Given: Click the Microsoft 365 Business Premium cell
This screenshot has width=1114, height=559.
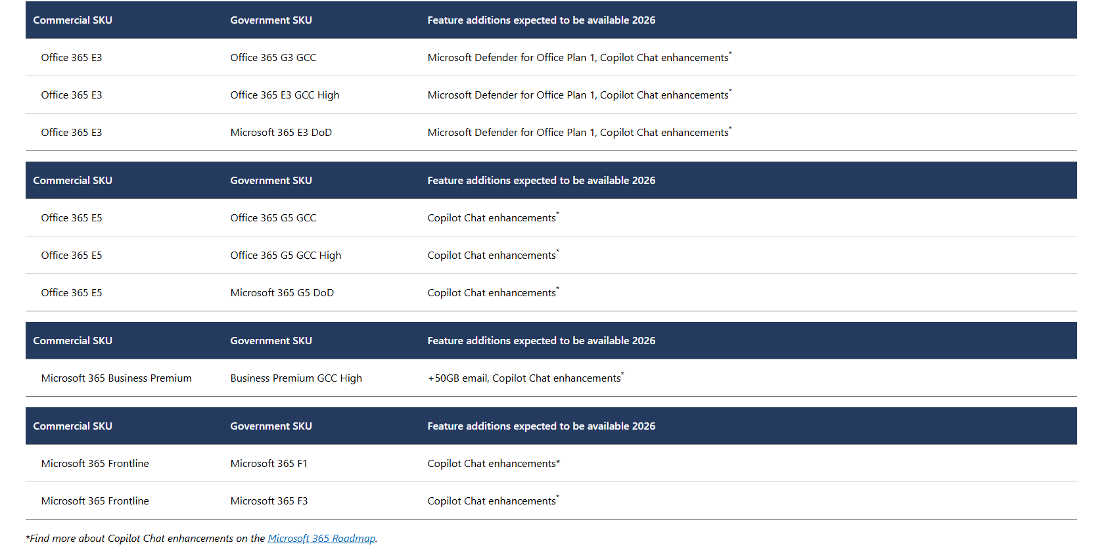Looking at the screenshot, I should pos(116,378).
